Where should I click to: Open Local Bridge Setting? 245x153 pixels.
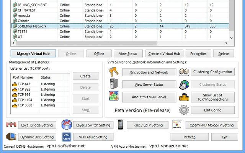(x=37, y=125)
